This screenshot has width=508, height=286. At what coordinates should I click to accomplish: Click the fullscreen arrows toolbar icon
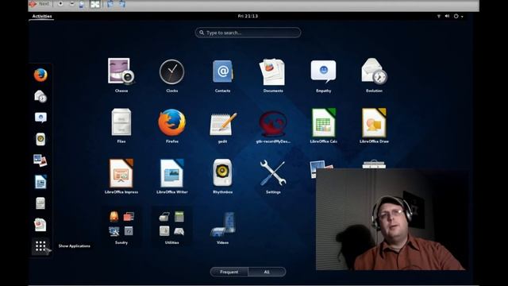(x=95, y=4)
